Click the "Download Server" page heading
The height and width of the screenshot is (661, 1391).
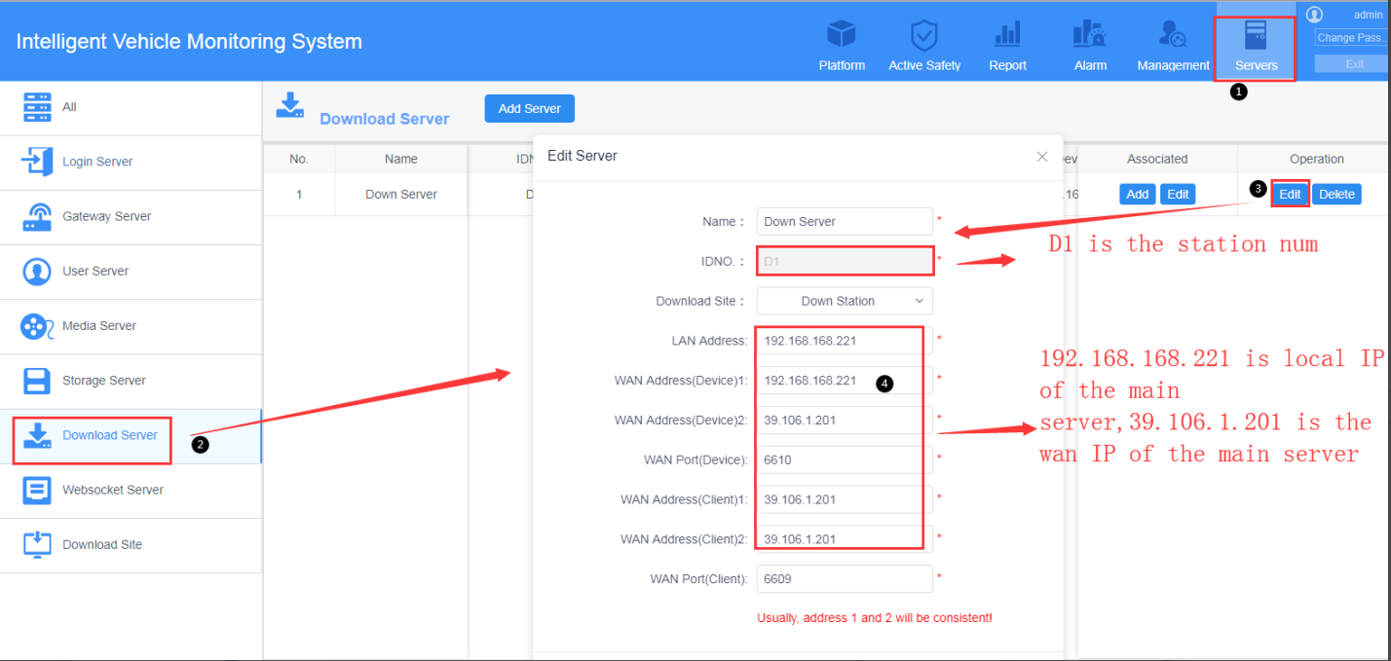click(385, 119)
